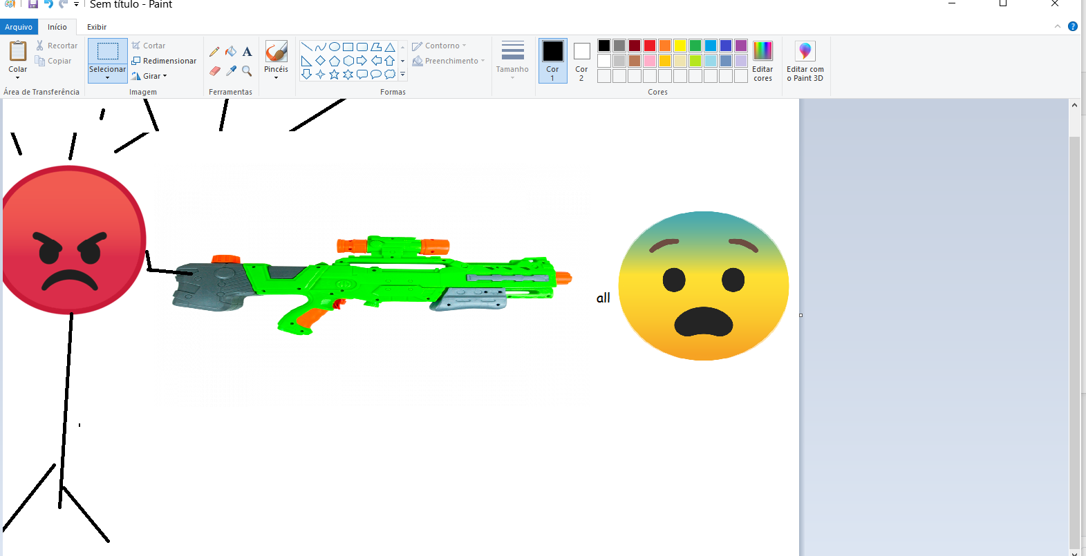This screenshot has height=556, width=1086.
Task: Select the Color picker eyedropper tool
Action: (231, 70)
